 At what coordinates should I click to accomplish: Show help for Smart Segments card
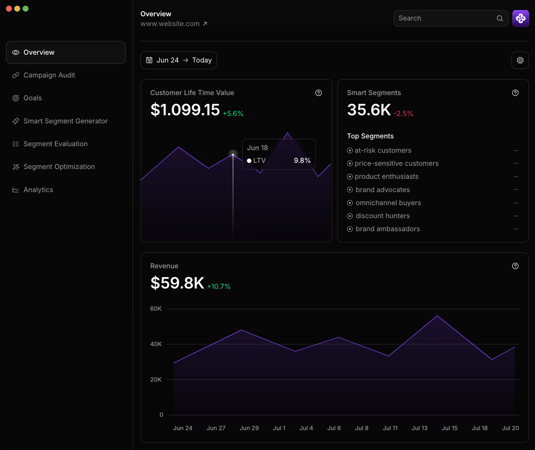(515, 93)
